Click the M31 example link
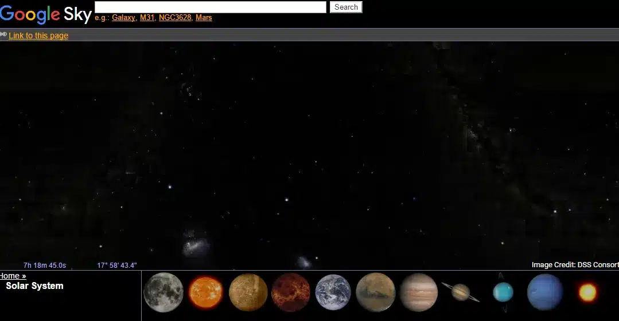This screenshot has height=321, width=619. click(147, 18)
